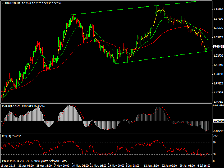Screen dimensions: 224x168
Task: Select the 29 Jun 08:00 date label
Action: [x=187, y=166]
